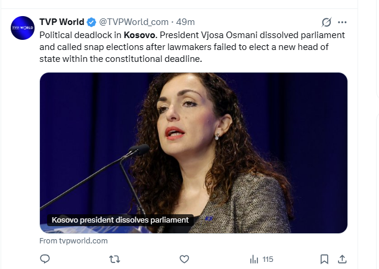The width and height of the screenshot is (379, 269).
Task: Open the From tvpworld.com source link
Action: pos(73,240)
